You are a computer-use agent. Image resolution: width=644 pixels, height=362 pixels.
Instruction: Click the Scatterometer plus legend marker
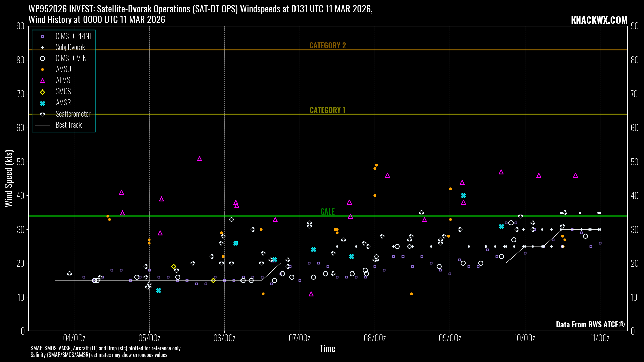(x=42, y=114)
